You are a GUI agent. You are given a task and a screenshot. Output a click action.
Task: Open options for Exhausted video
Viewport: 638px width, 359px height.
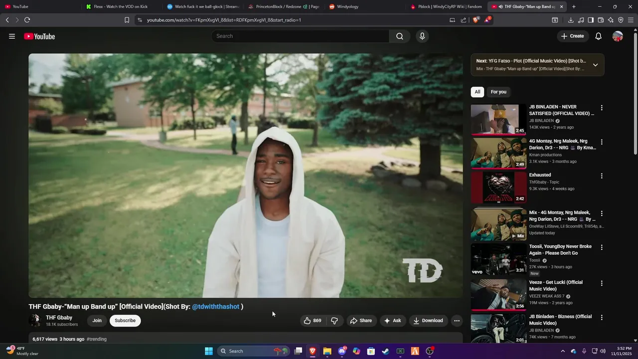(x=602, y=176)
